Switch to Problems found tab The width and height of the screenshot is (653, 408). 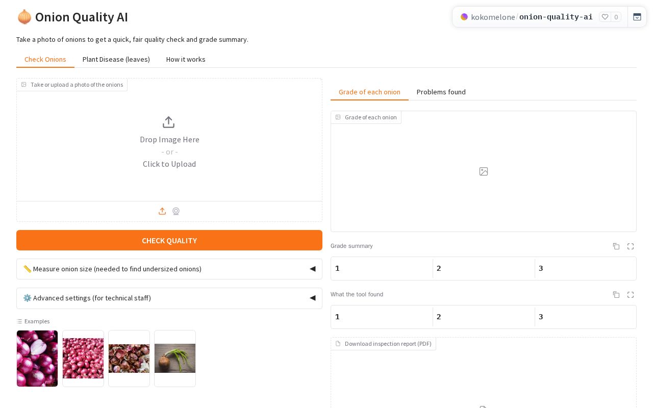tap(441, 92)
